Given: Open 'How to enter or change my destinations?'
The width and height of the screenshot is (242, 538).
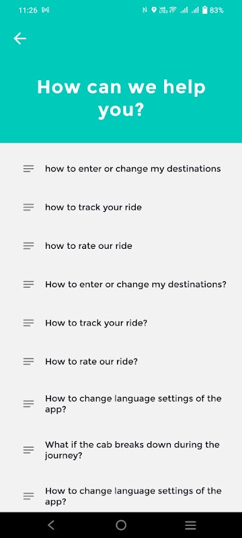Looking at the screenshot, I should [x=121, y=284].
